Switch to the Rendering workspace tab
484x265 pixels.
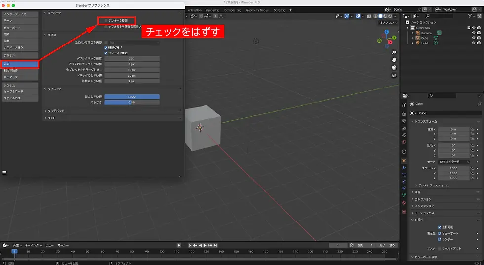click(x=213, y=10)
